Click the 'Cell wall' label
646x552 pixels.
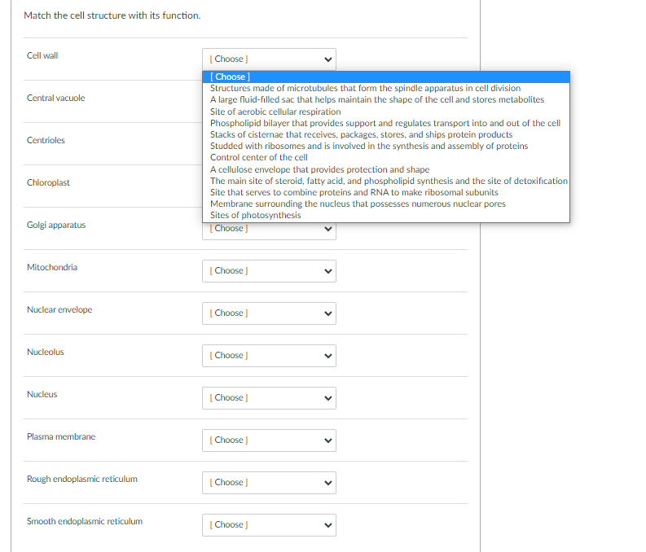(x=42, y=56)
